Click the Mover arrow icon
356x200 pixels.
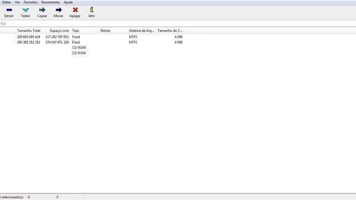[58, 10]
